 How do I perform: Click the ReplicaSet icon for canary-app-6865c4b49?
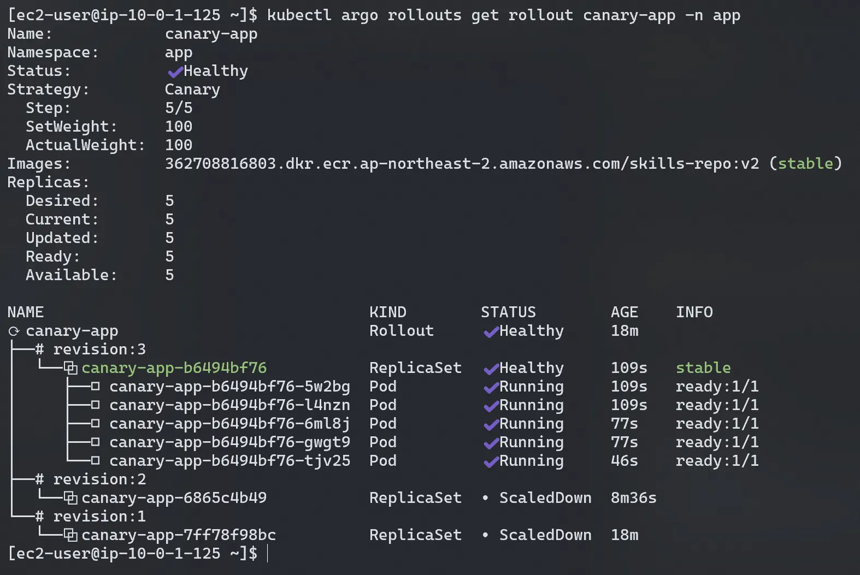tap(70, 499)
